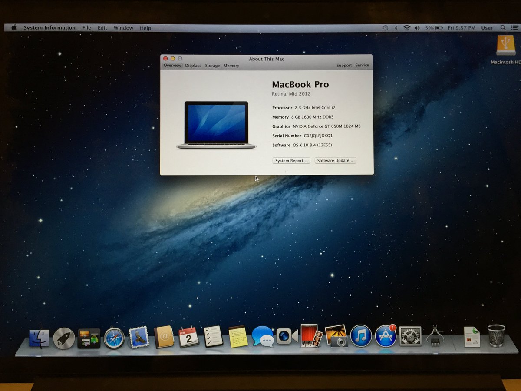Open the Window menu

(x=123, y=28)
